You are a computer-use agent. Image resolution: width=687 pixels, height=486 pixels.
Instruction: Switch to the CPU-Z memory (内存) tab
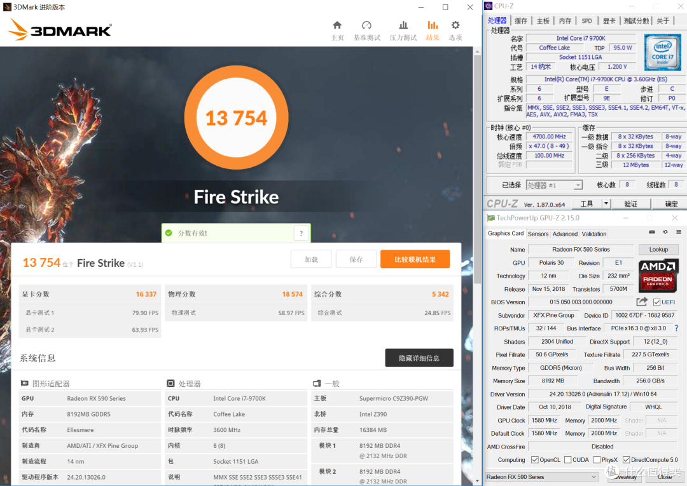pos(566,20)
